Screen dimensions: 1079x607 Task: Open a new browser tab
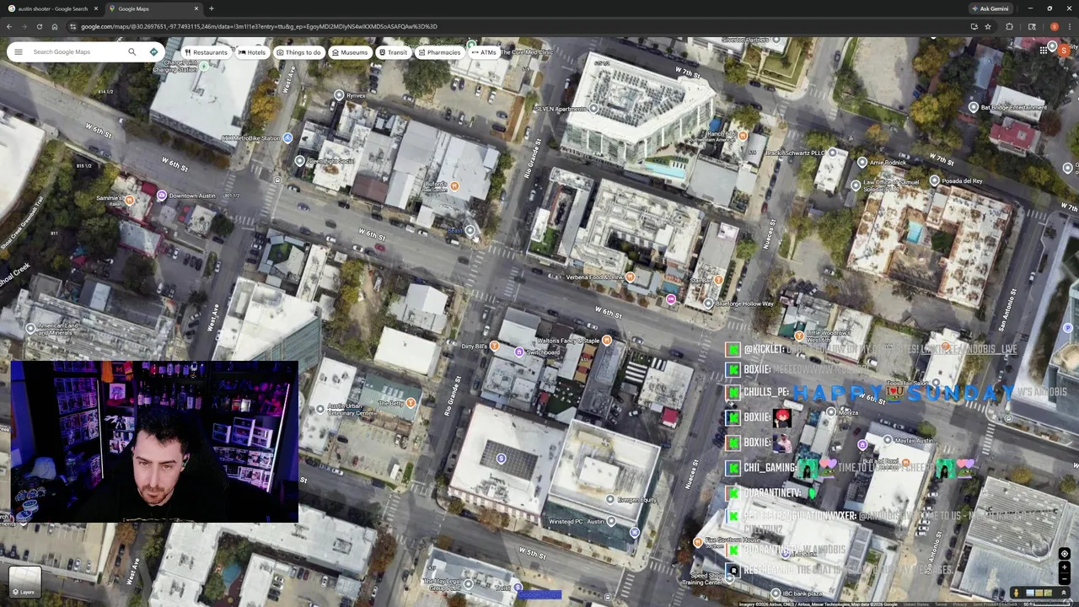click(211, 8)
